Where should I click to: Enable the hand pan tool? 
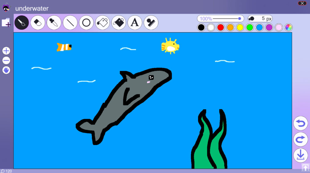(6, 70)
